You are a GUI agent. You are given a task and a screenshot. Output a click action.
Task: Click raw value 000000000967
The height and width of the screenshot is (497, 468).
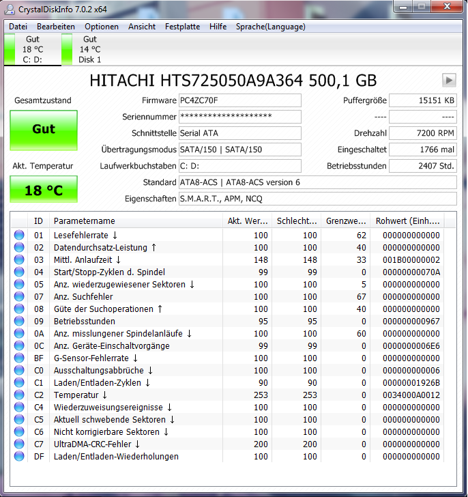point(411,321)
